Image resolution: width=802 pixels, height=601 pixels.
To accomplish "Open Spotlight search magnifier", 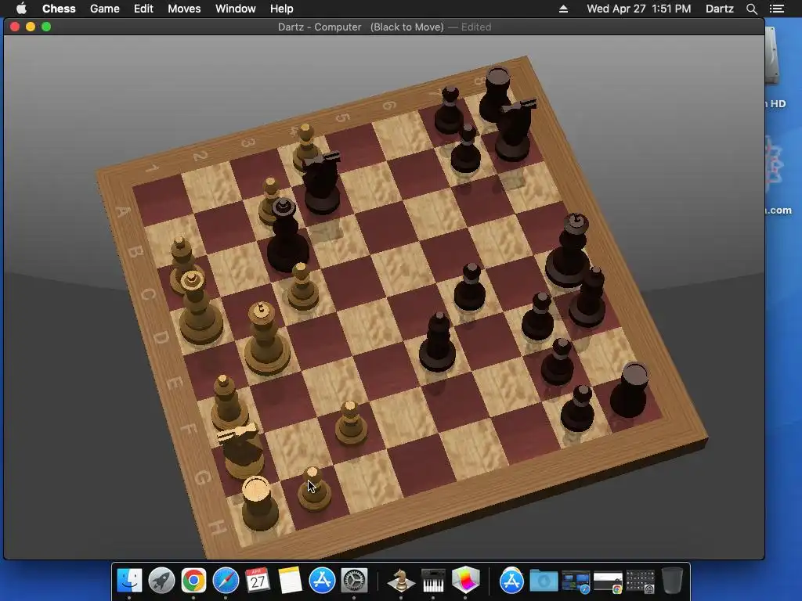I will coord(751,9).
